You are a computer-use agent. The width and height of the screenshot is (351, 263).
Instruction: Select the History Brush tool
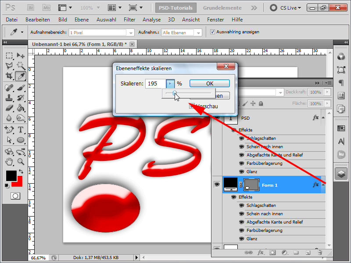[x=21, y=98]
